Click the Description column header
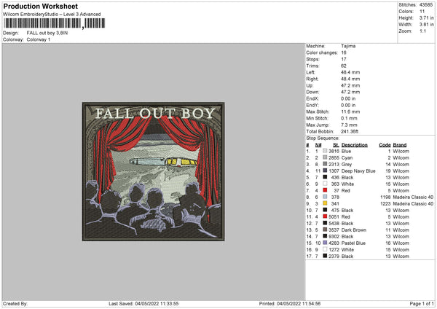Image resolution: width=437 pixels, height=309 pixels. [354, 145]
